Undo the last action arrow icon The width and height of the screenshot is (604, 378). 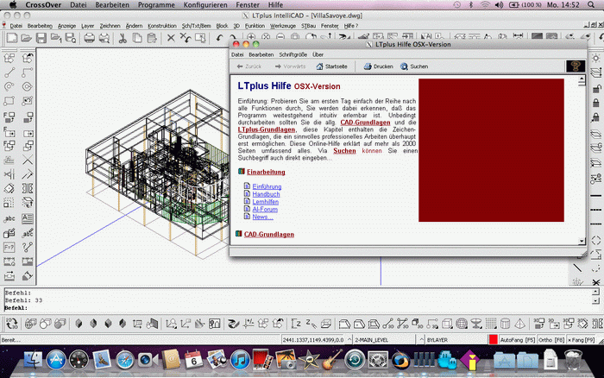[219, 38]
